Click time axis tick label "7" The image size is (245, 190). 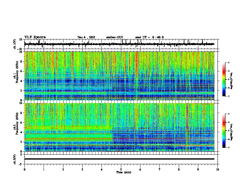pyautogui.click(x=160, y=170)
